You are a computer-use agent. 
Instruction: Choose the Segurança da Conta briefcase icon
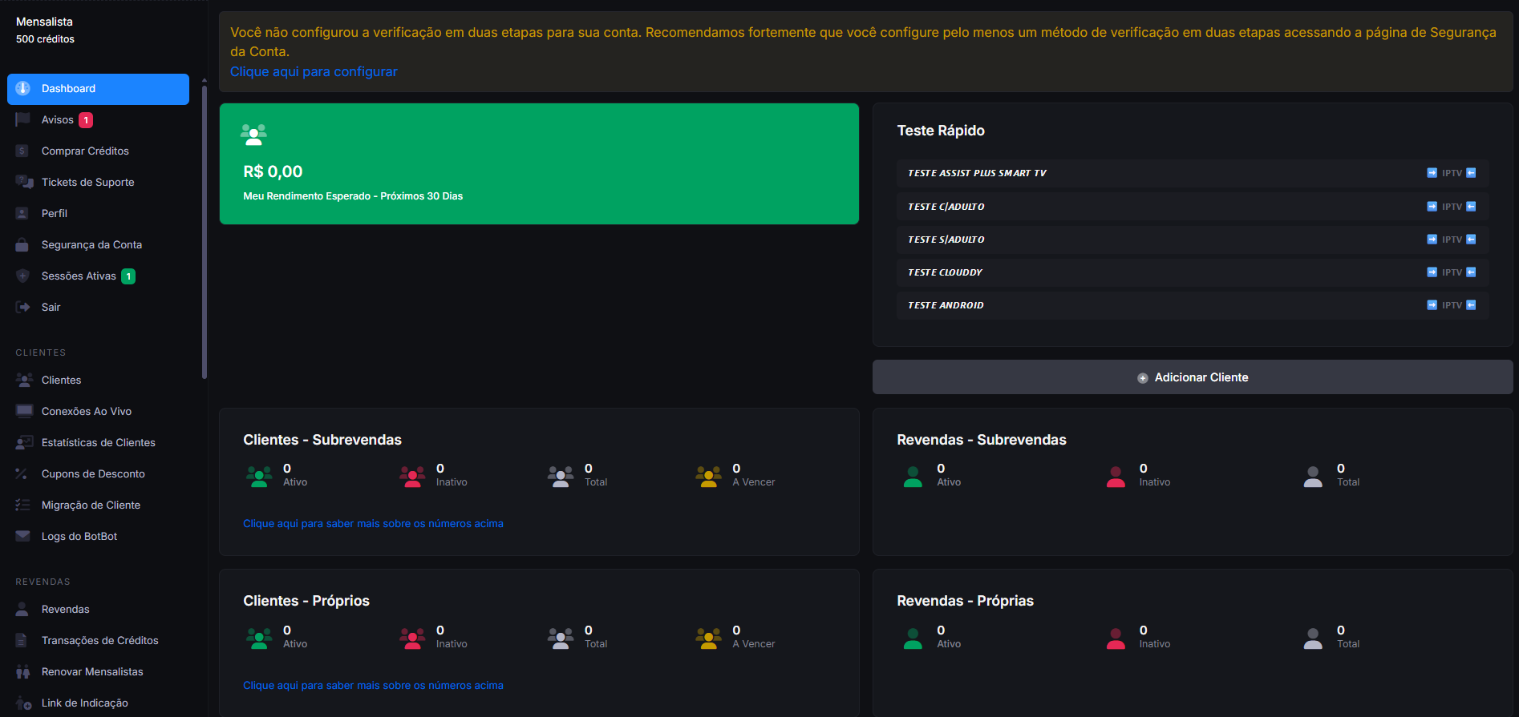(22, 244)
